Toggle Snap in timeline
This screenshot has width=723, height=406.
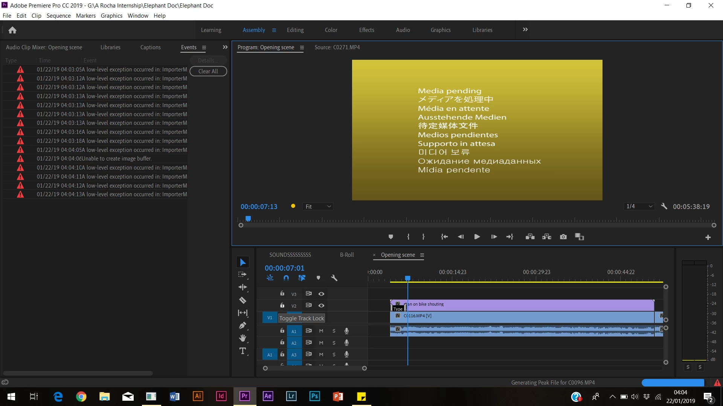click(x=286, y=278)
